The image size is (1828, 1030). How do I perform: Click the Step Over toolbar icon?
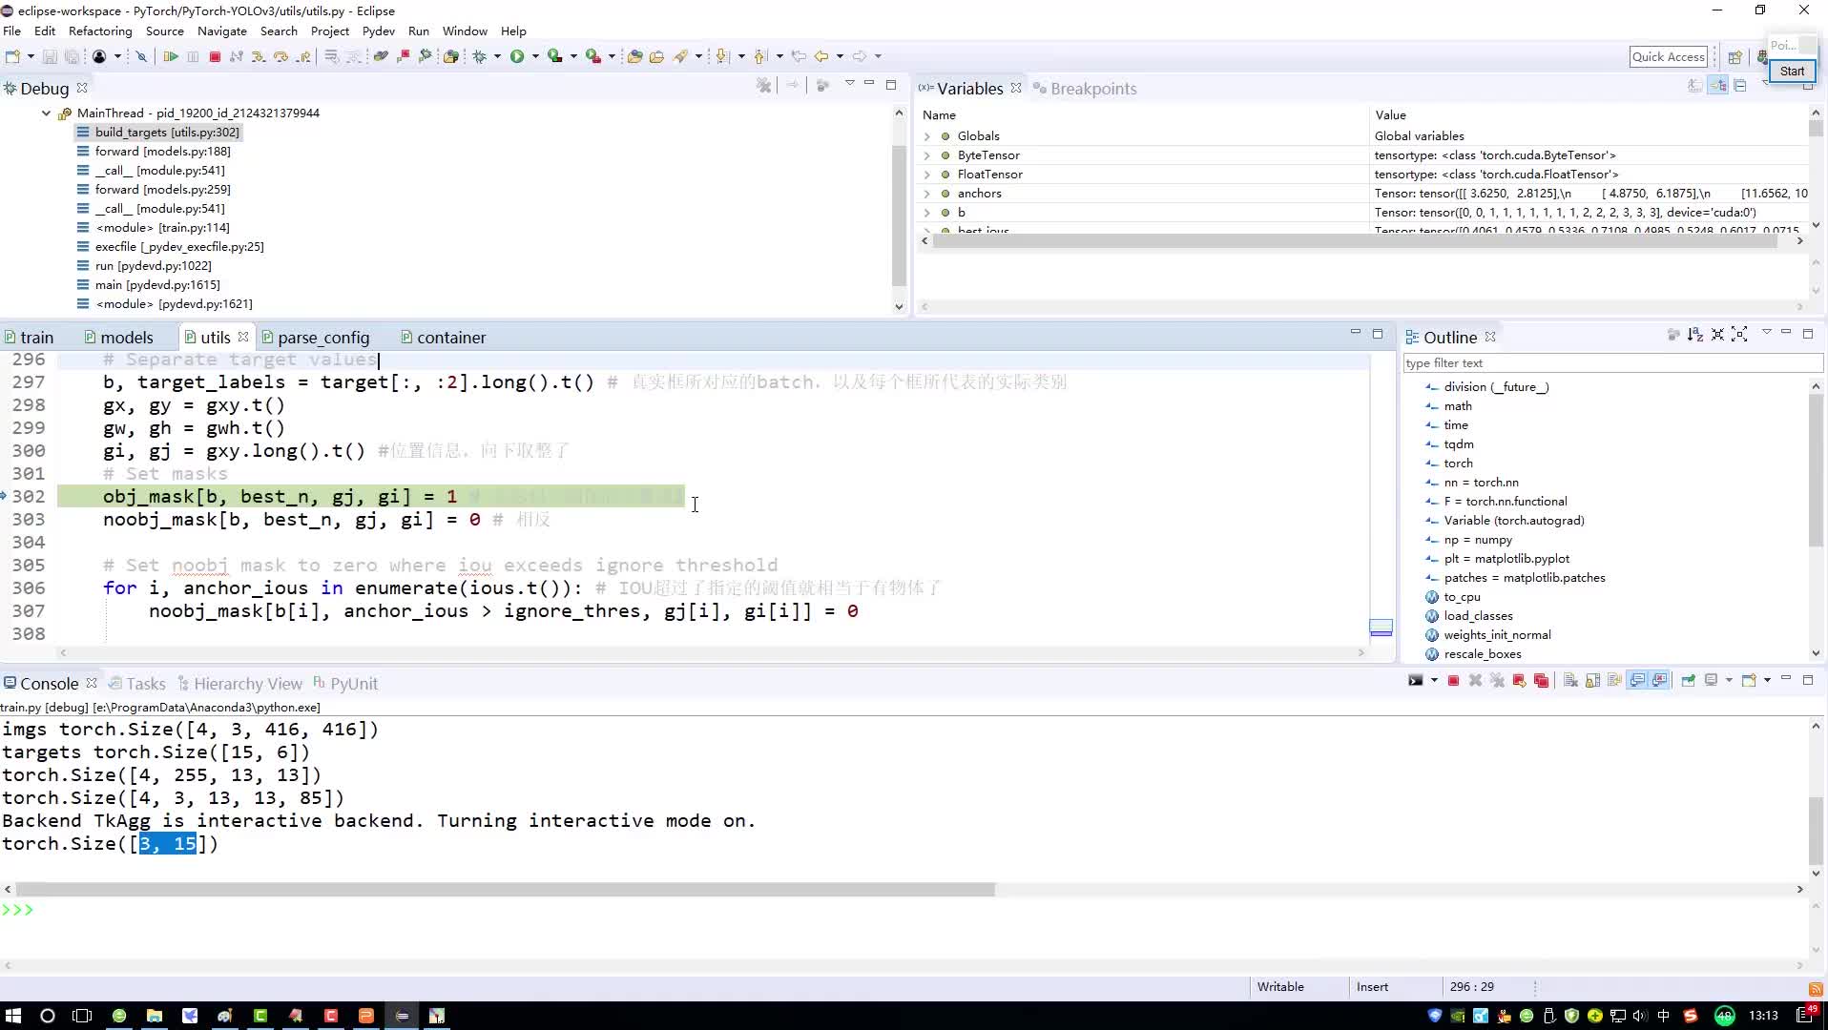[280, 56]
